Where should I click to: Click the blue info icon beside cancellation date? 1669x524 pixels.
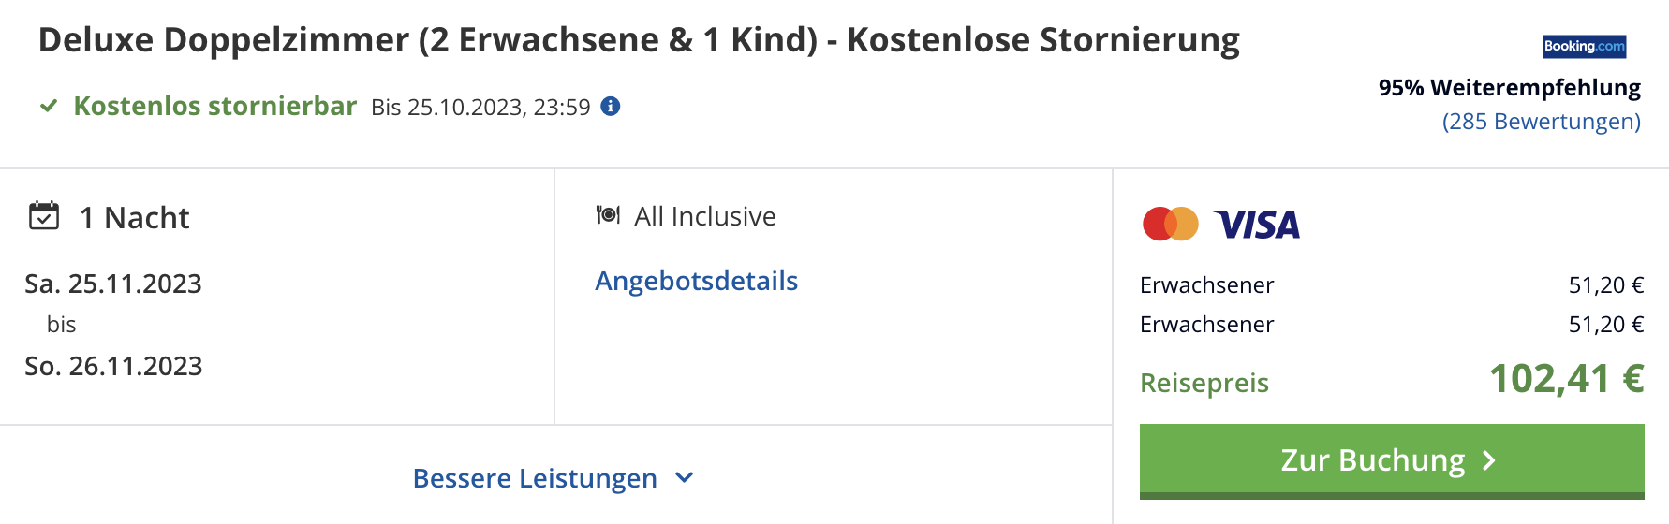tap(611, 106)
